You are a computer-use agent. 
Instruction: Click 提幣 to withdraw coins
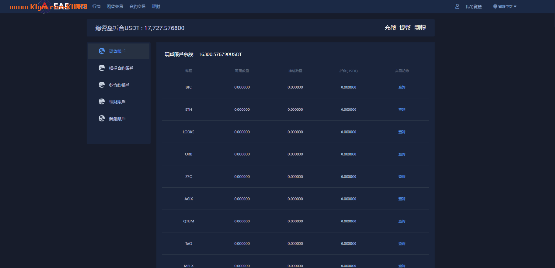click(x=405, y=28)
